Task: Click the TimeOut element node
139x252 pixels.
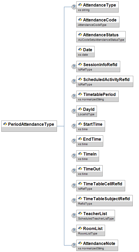Action: point(89,171)
